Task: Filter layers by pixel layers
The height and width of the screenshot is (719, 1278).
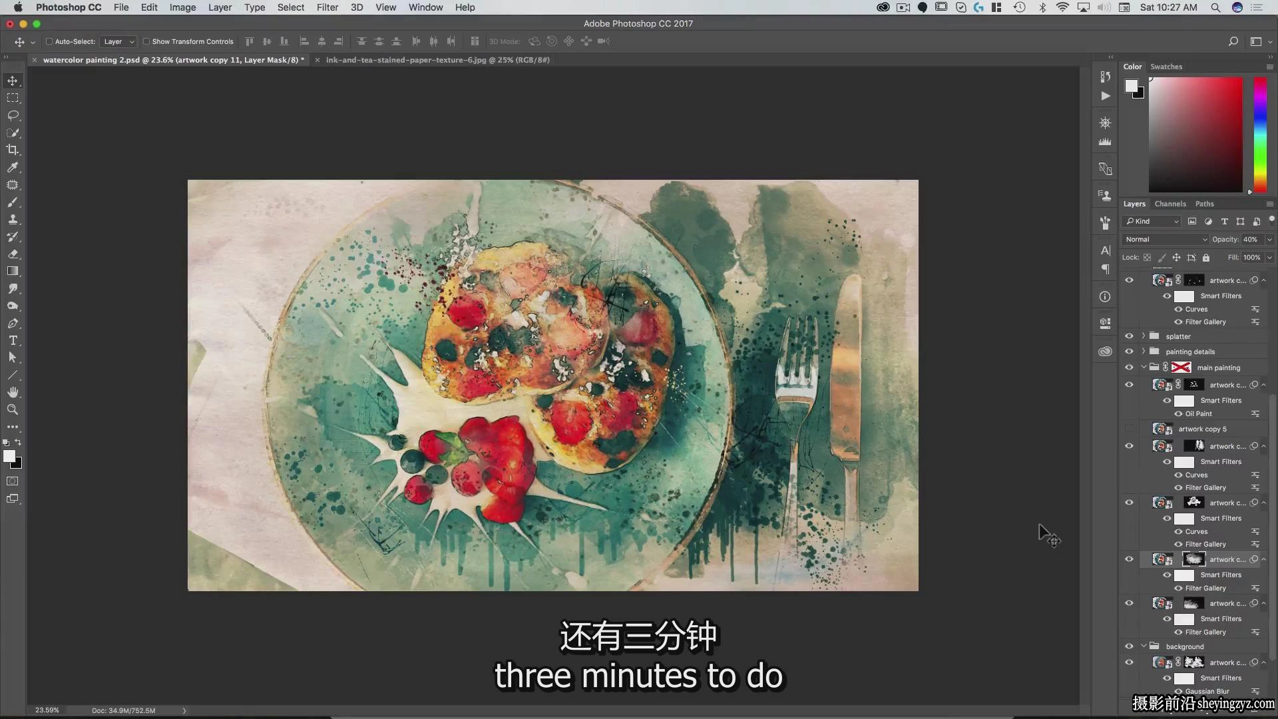Action: click(1192, 222)
